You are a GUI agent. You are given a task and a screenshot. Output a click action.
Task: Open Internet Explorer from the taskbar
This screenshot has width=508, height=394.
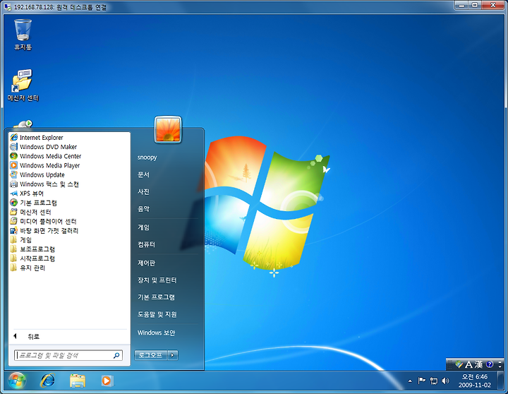48,381
